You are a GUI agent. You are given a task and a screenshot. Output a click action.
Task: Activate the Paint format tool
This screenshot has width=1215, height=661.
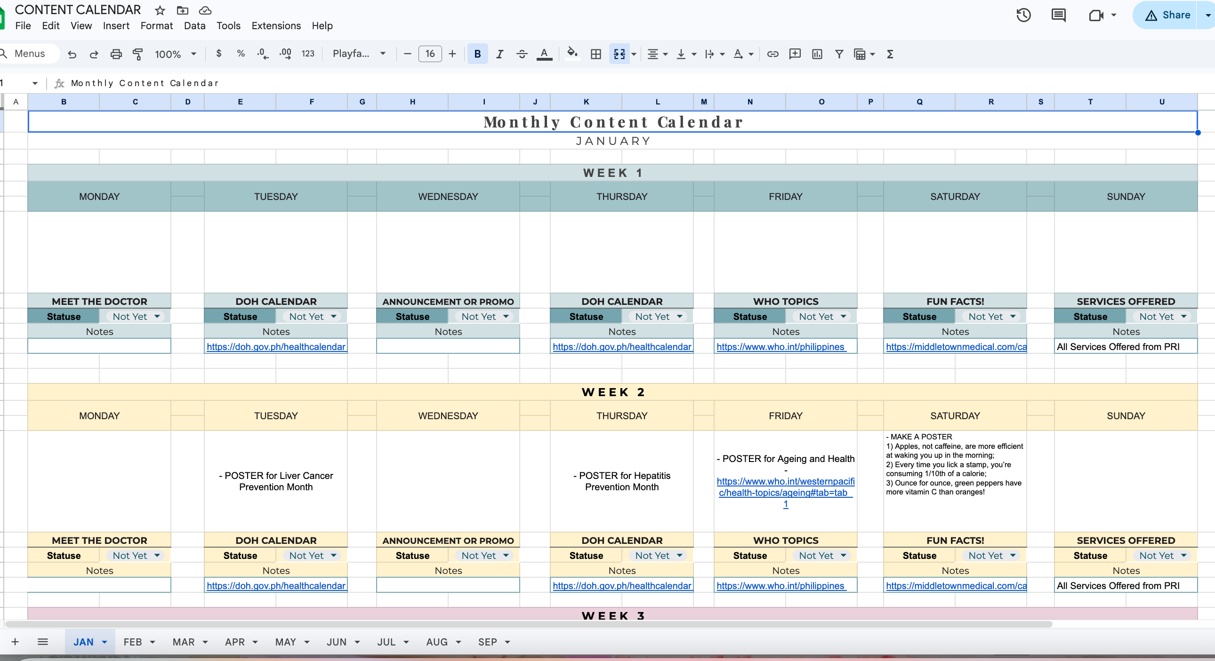[138, 54]
